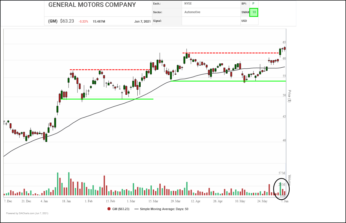Click the 18. Jan date axis label
This screenshot has width=346, height=223.
66,201
